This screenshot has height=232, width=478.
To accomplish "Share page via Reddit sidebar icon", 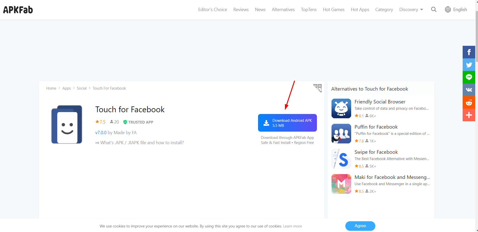I will click(469, 102).
